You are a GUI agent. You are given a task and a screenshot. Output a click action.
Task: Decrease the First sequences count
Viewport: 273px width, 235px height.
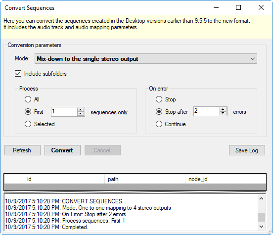pos(81,114)
